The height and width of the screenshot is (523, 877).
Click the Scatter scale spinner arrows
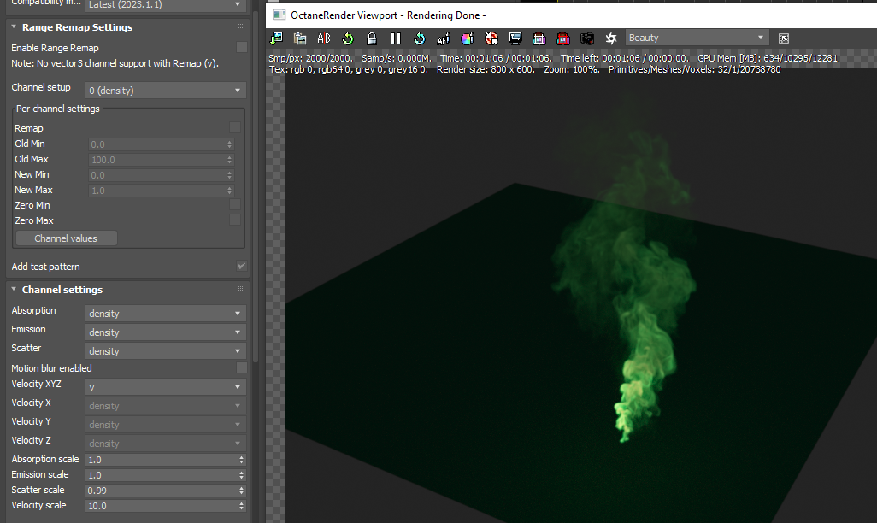click(242, 491)
